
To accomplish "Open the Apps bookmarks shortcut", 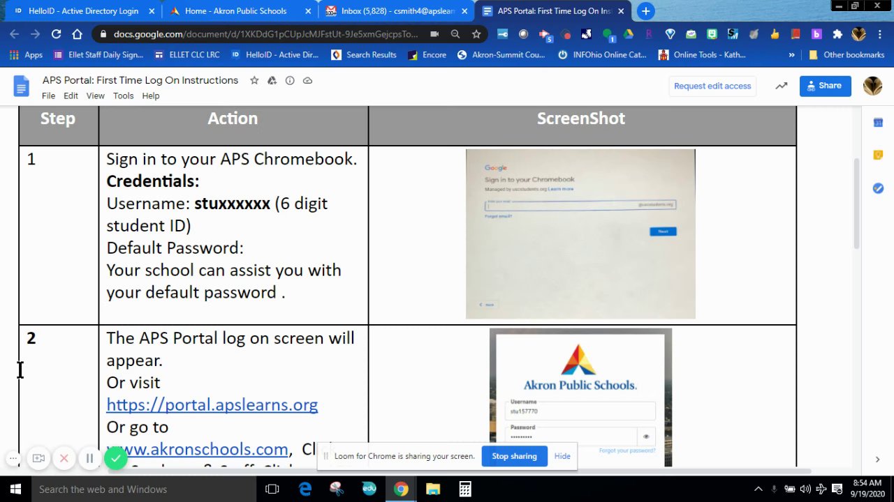I will pyautogui.click(x=27, y=55).
